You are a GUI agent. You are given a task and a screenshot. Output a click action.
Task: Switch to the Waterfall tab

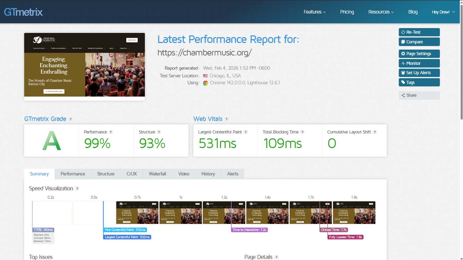[x=157, y=174]
